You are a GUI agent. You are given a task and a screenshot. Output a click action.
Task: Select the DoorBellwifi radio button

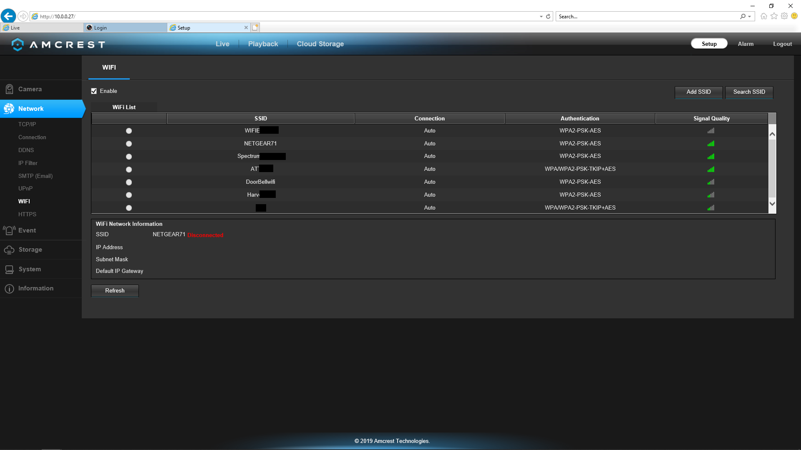tap(129, 182)
